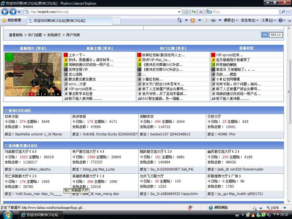This screenshot has width=292, height=219.
Task: Open the 工具 menu
Action: click(x=269, y=20)
